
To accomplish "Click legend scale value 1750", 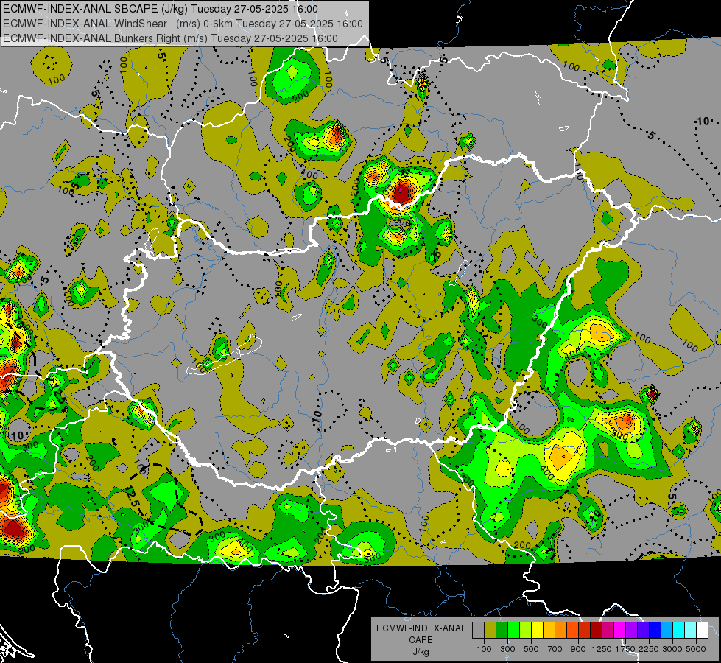I will coord(625,649).
